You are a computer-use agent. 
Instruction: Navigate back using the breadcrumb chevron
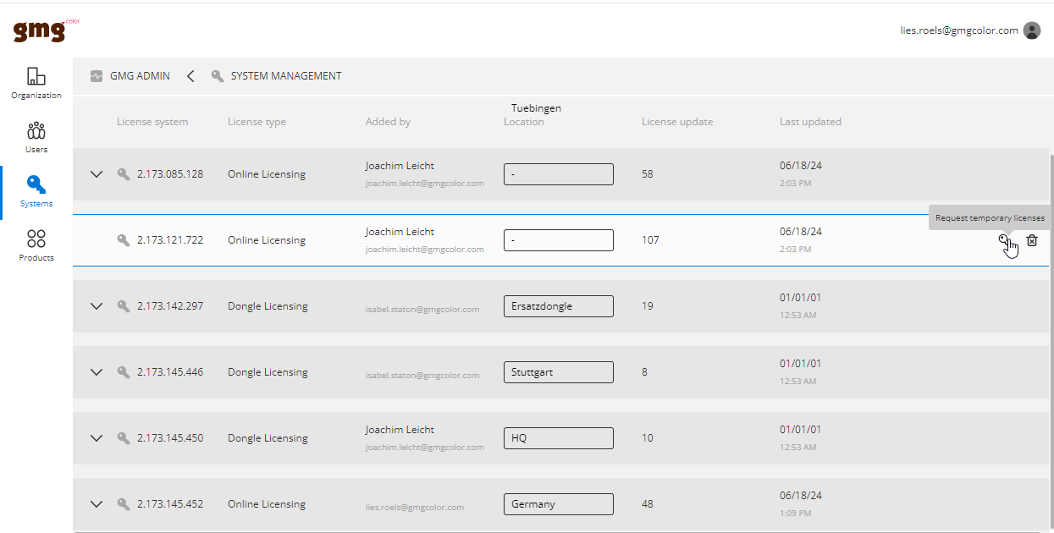pos(190,75)
